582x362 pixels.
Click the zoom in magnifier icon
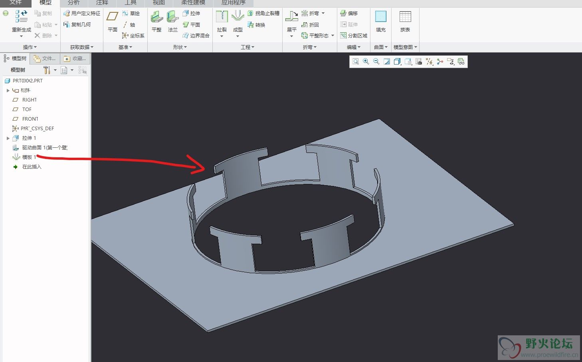(366, 62)
